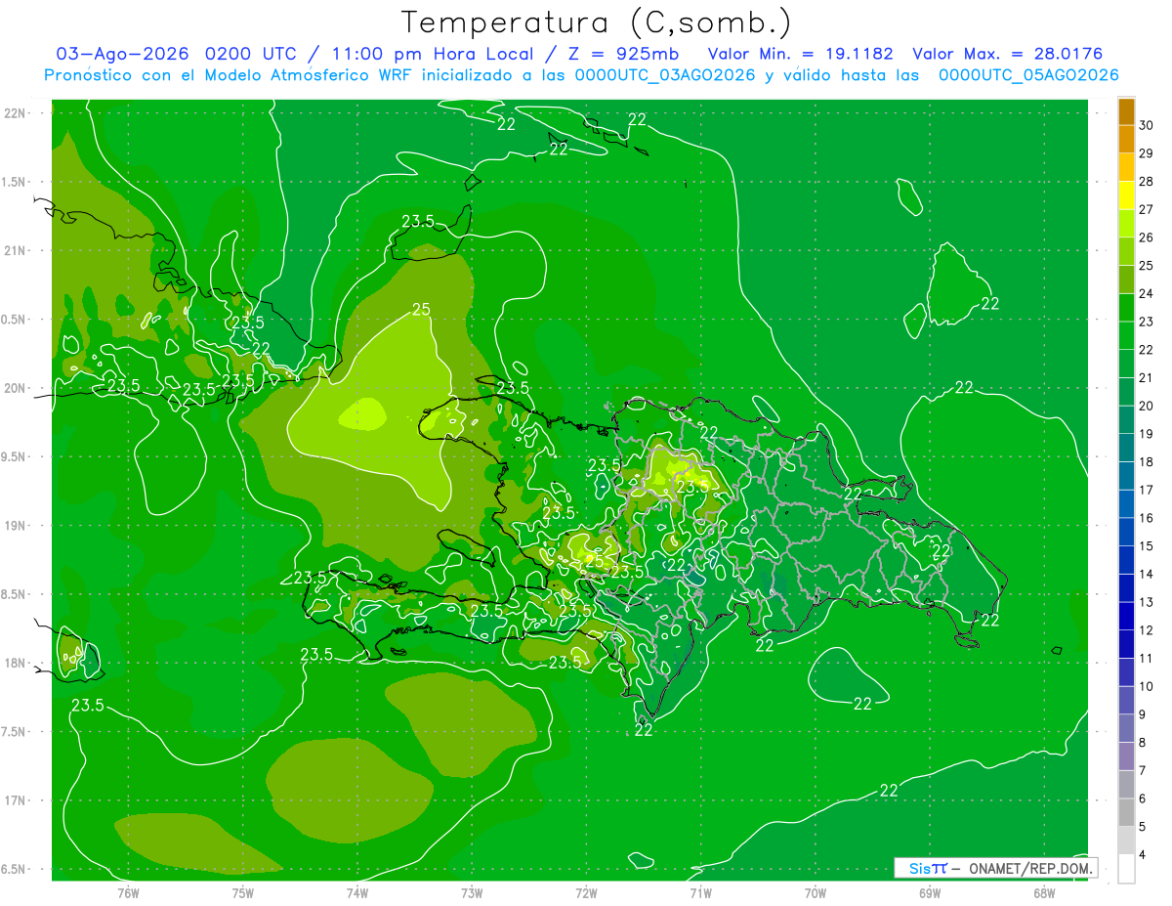Click the 20N latitude axis label
1172x906 pixels.
click(16, 388)
